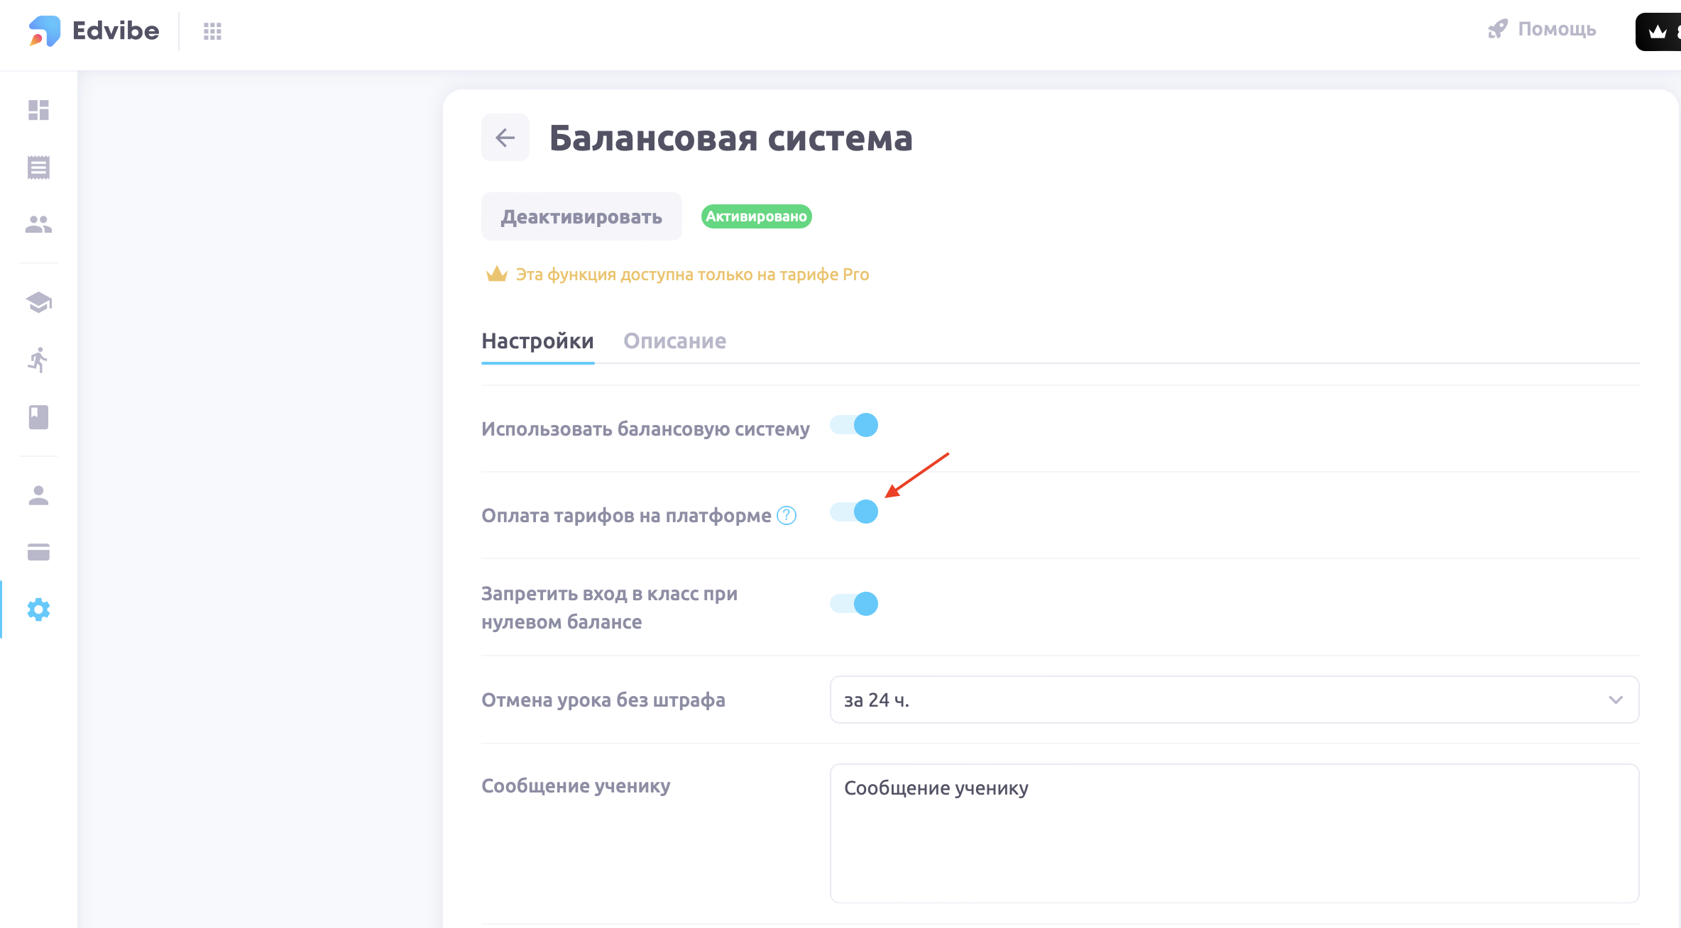Open the Помощь help link
This screenshot has width=1681, height=928.
(1542, 29)
